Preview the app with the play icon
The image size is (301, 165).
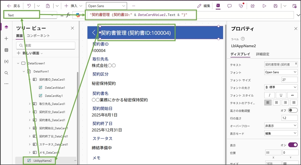264,6
